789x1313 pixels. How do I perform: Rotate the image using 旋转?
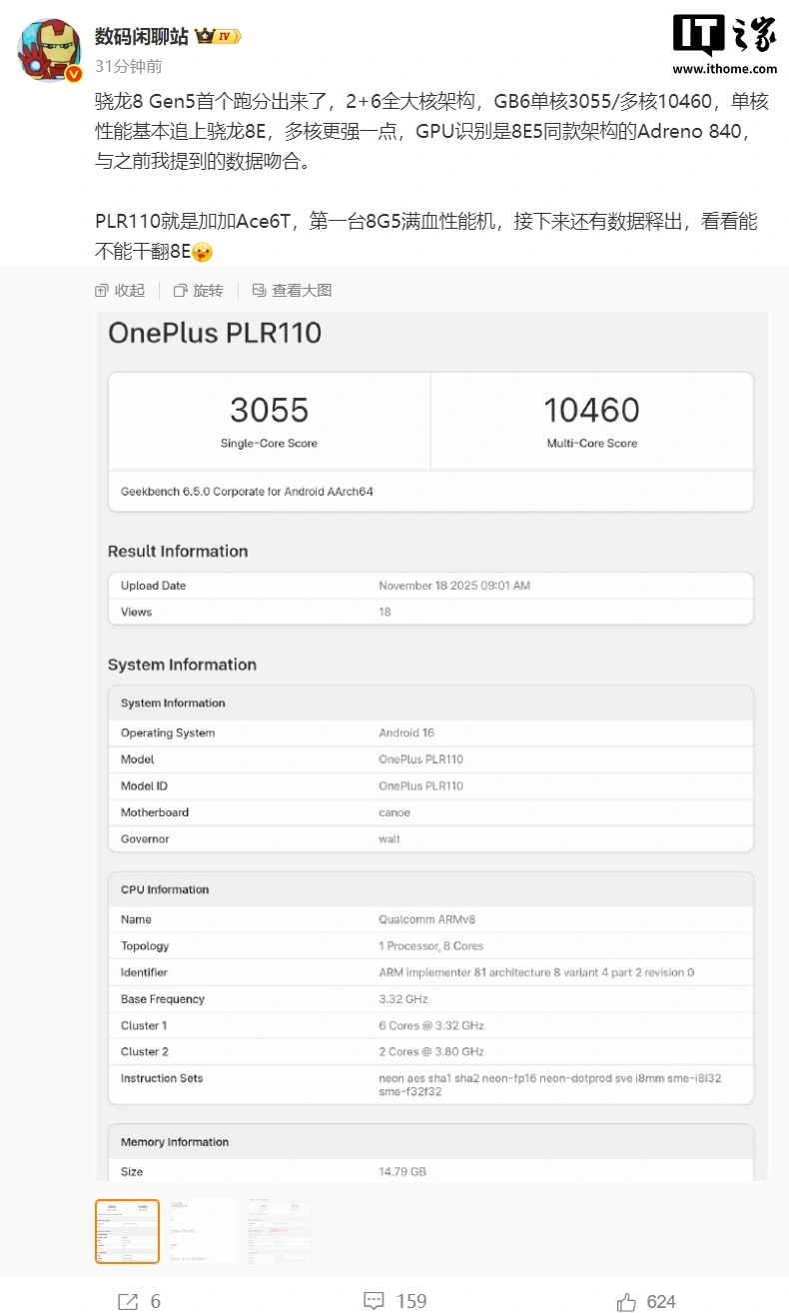[x=199, y=290]
